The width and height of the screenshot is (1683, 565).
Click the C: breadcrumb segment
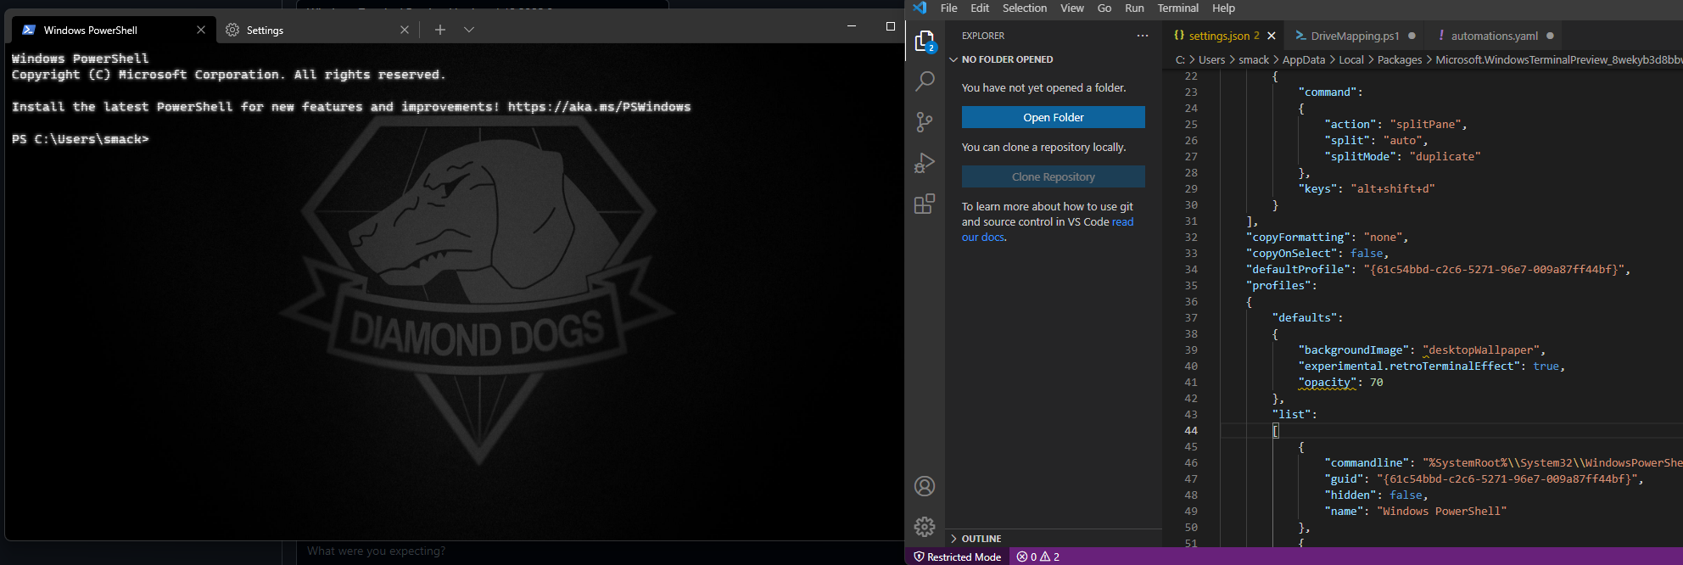pyautogui.click(x=1180, y=59)
